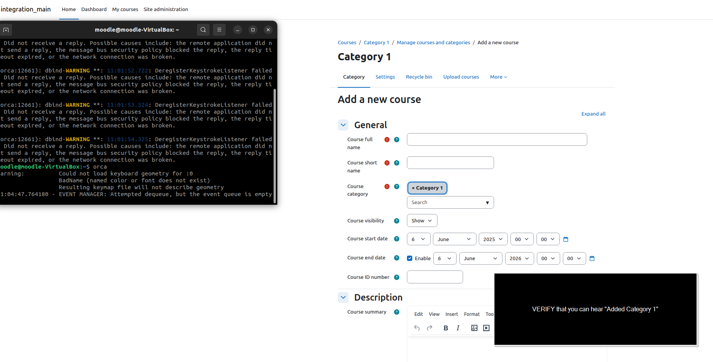
Task: Insert image via editor image icon
Action: tap(474, 328)
